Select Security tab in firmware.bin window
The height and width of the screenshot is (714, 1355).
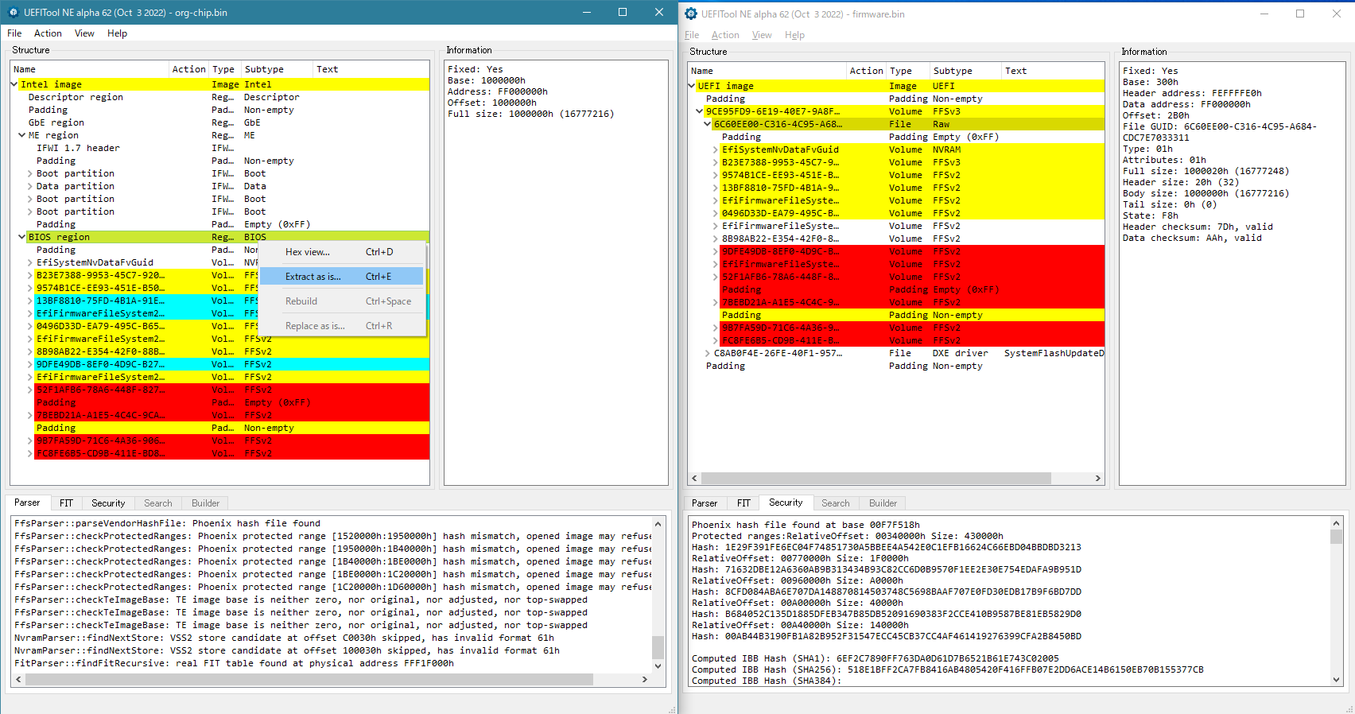786,503
